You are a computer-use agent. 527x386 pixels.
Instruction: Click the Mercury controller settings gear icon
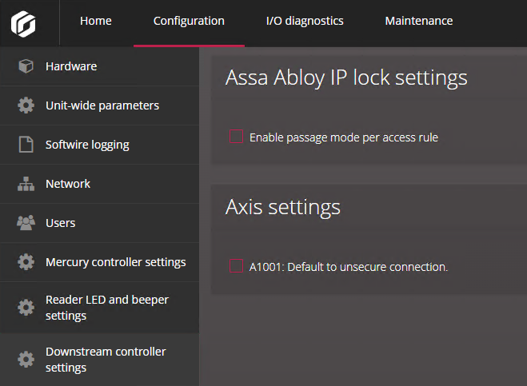26,262
